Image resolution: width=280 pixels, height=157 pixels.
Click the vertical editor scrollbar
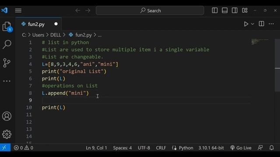(277, 65)
